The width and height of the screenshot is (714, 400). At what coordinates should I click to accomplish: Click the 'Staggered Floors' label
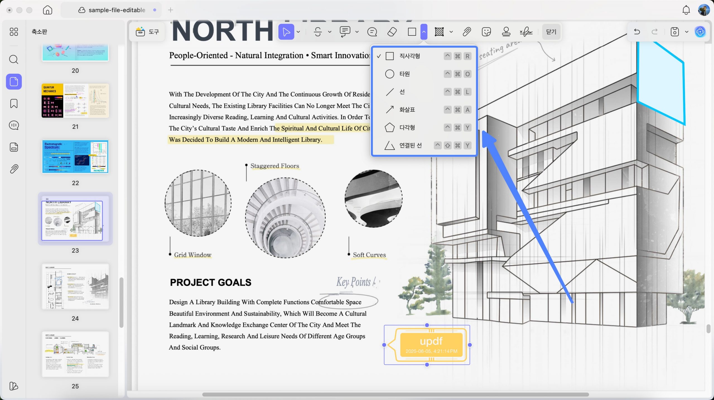pos(274,166)
